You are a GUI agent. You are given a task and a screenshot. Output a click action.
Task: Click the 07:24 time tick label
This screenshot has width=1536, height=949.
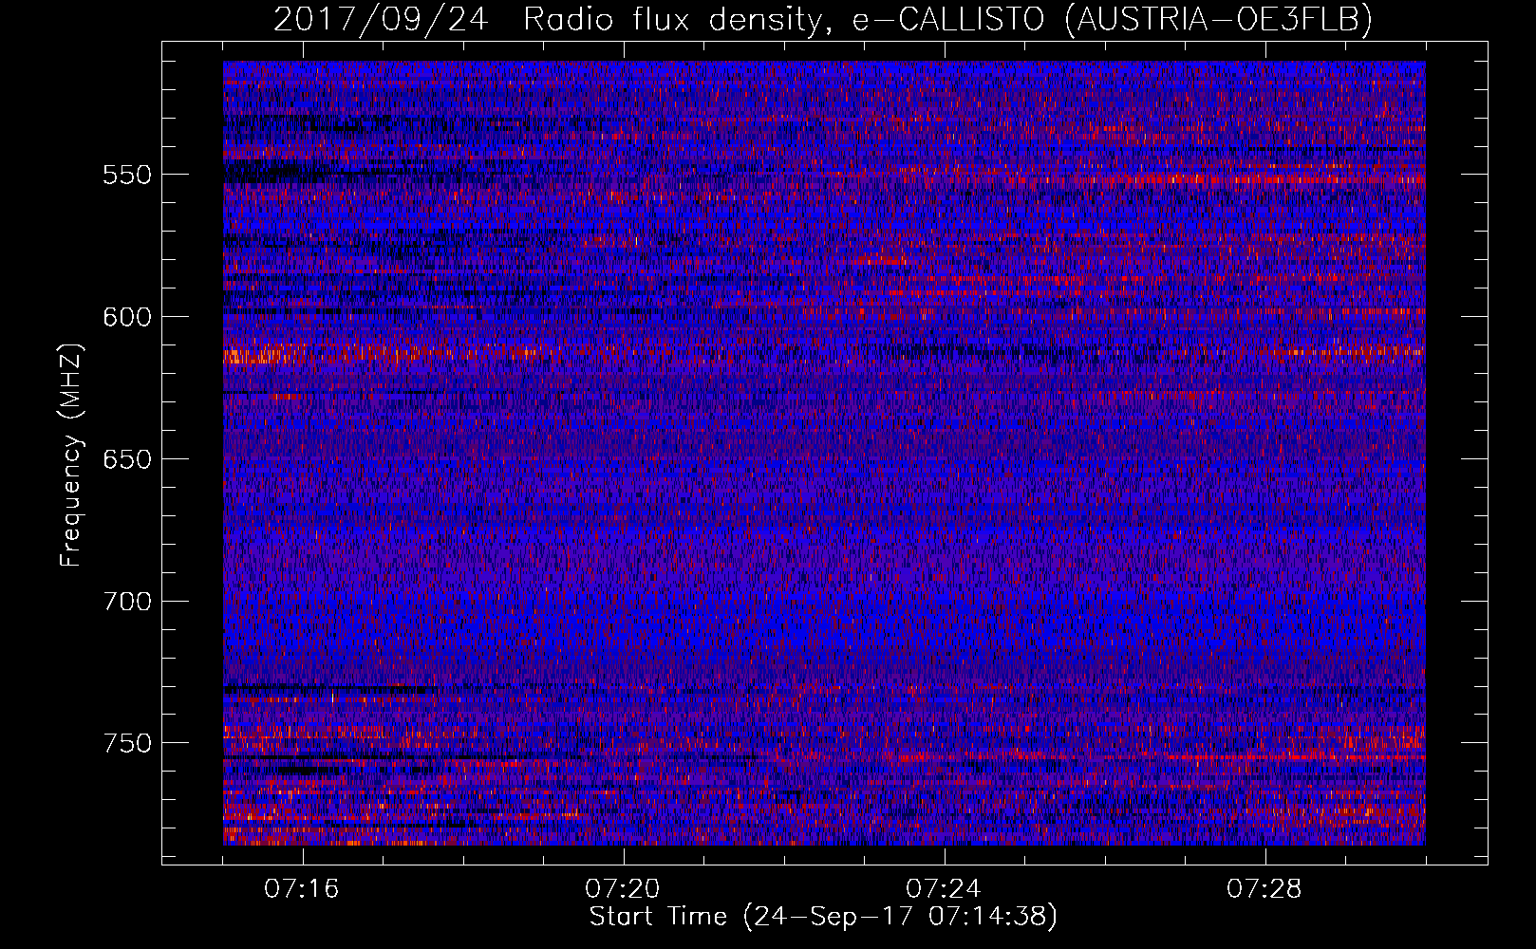pyautogui.click(x=944, y=889)
